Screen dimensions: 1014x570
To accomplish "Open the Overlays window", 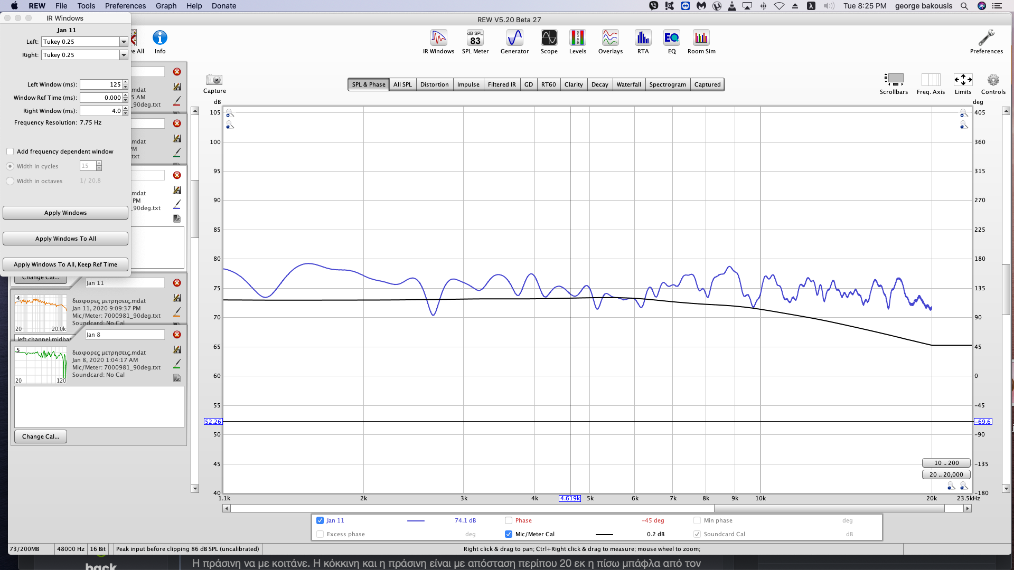I will pos(610,42).
